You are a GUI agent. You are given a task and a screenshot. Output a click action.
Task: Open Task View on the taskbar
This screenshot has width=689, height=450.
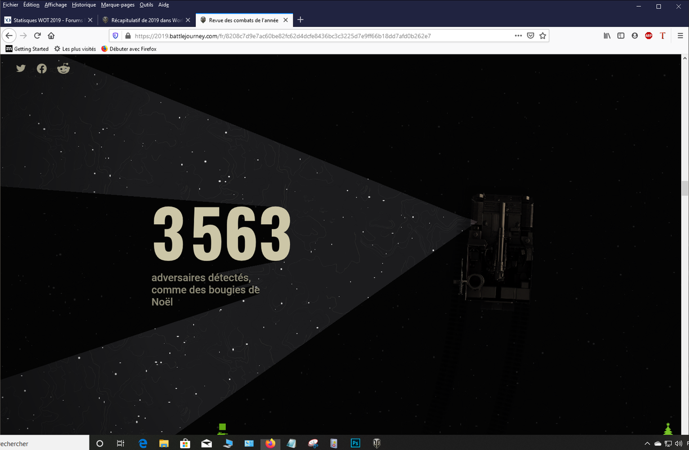[120, 443]
